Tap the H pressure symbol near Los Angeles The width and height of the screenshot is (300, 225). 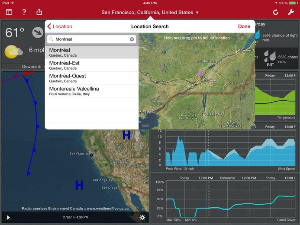click(79, 185)
